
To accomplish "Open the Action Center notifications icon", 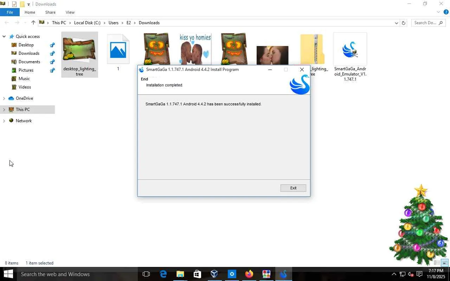I will point(419,274).
